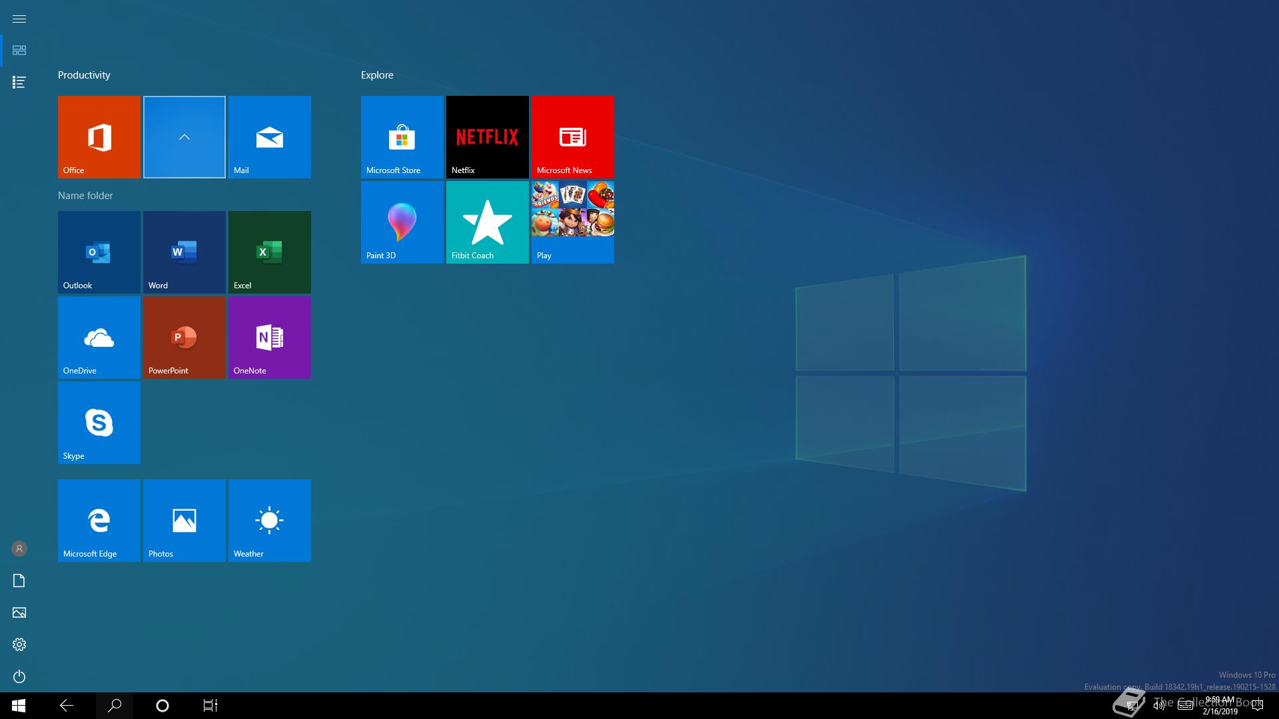Screen dimensions: 1279x719
Task: Open Pictures from the Start sidebar
Action: pyautogui.click(x=19, y=612)
